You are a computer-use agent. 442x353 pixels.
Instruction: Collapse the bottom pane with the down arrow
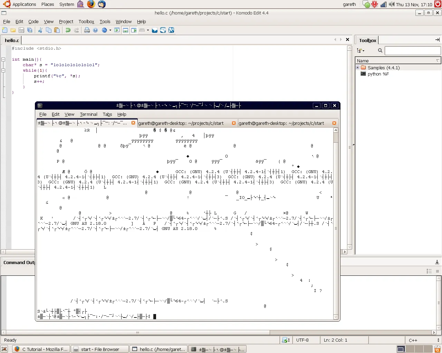[x=437, y=262]
